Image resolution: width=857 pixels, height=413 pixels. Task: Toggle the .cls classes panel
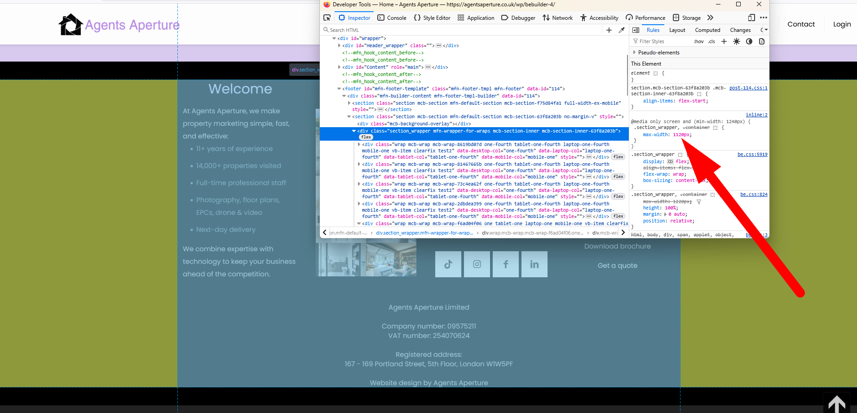pyautogui.click(x=711, y=41)
